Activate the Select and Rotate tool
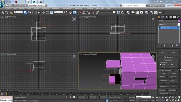This screenshot has height=102, width=181. [x=47, y=12]
